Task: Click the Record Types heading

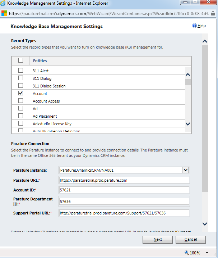Action: point(24,41)
